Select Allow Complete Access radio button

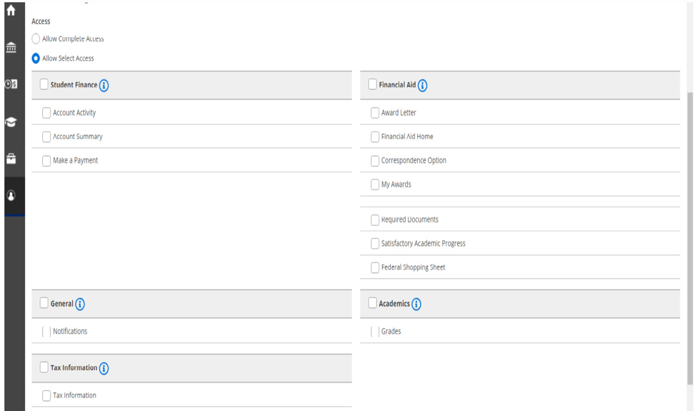(36, 39)
